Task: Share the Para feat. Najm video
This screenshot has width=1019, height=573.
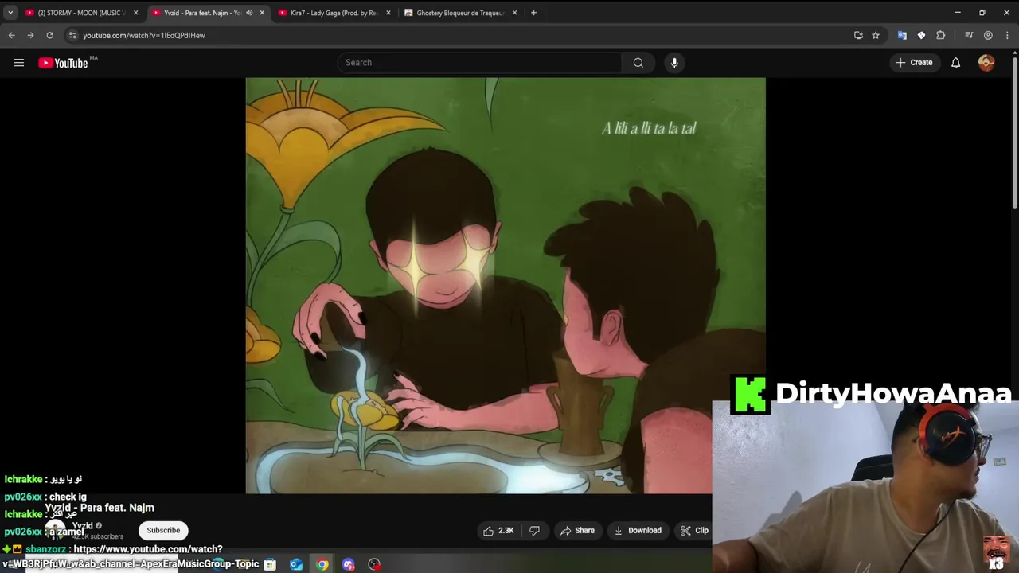Action: pos(577,531)
